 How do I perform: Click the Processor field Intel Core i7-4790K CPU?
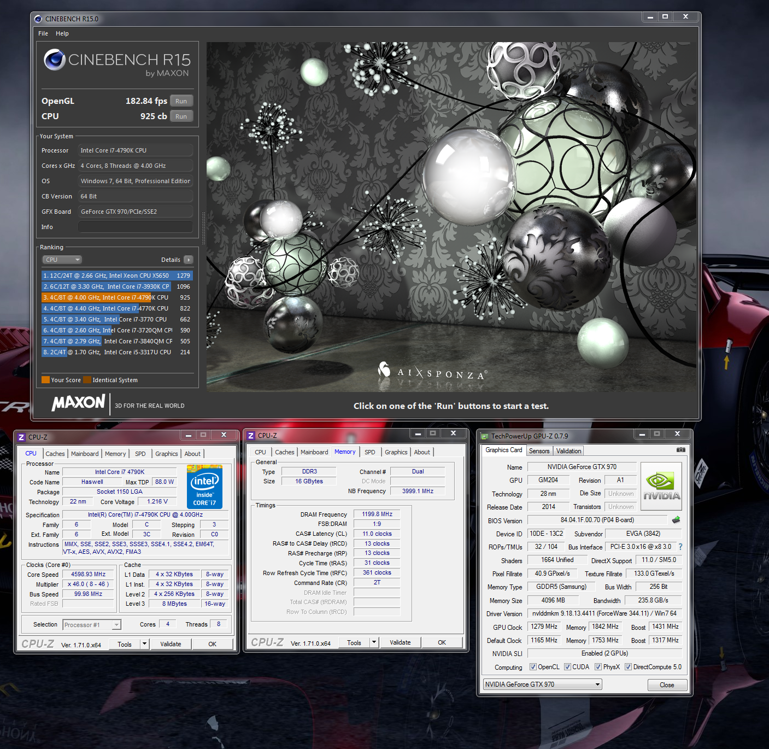click(x=136, y=150)
